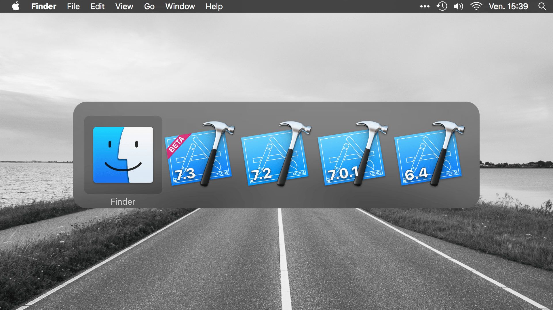The height and width of the screenshot is (310, 553).
Task: Open the three-dots menu bar item
Action: (x=425, y=6)
